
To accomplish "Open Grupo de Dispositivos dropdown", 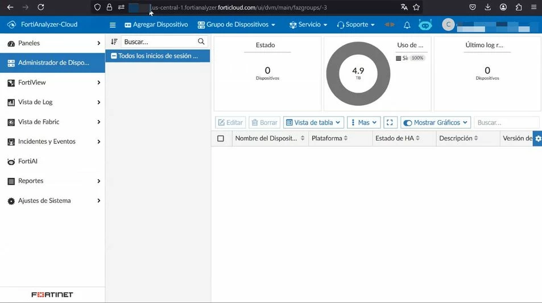I will pyautogui.click(x=237, y=24).
